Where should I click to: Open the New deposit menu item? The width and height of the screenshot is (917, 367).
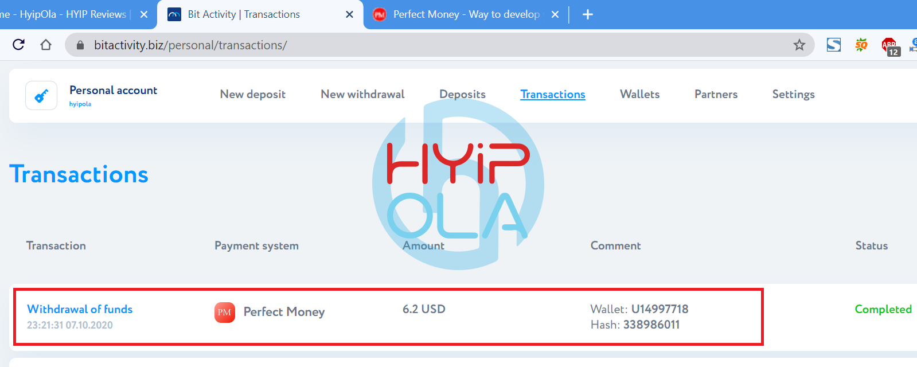coord(253,94)
